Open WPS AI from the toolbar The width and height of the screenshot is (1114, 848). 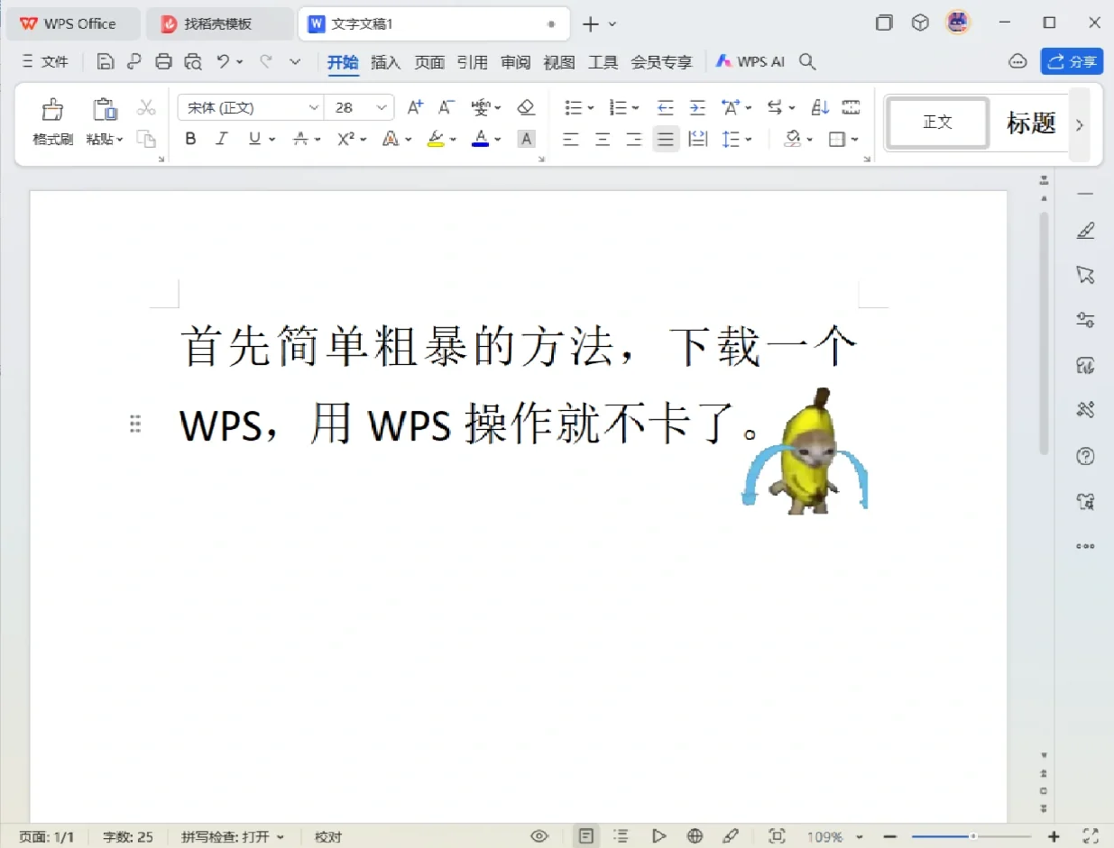coord(749,61)
